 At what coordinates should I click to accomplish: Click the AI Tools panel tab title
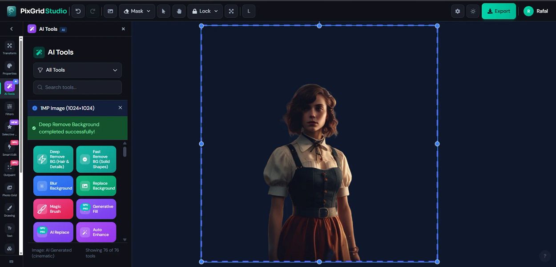point(48,29)
